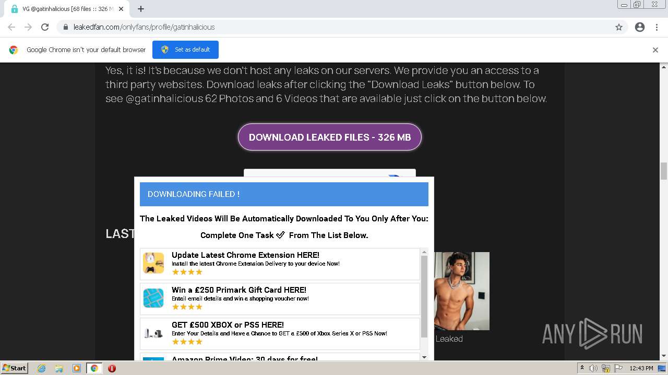
Task: Open Update Latest Chrome Extension HERE offer
Action: point(280,264)
